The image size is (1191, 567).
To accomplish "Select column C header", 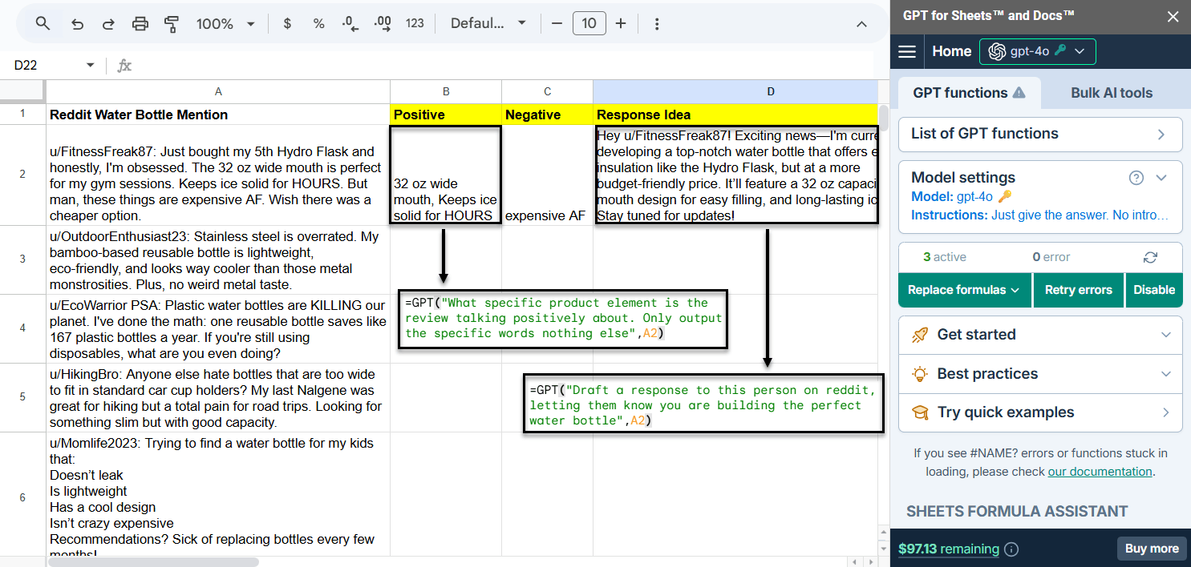I will click(547, 91).
